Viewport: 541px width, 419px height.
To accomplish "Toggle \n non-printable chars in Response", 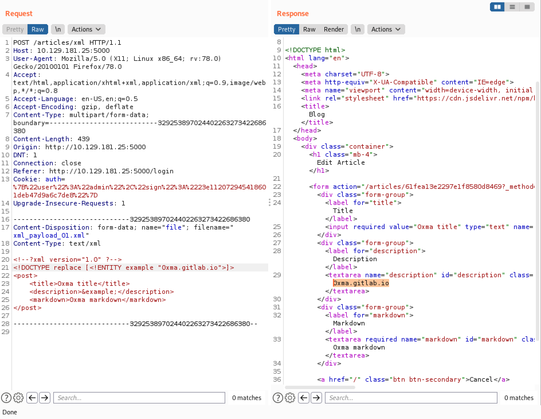I will click(x=358, y=29).
